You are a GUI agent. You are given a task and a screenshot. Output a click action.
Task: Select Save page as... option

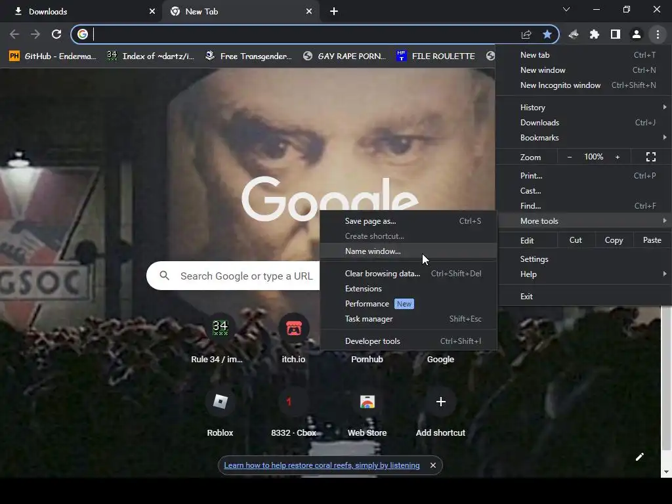pyautogui.click(x=408, y=221)
